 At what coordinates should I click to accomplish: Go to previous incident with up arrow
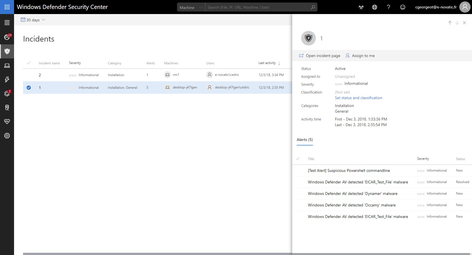(x=450, y=23)
